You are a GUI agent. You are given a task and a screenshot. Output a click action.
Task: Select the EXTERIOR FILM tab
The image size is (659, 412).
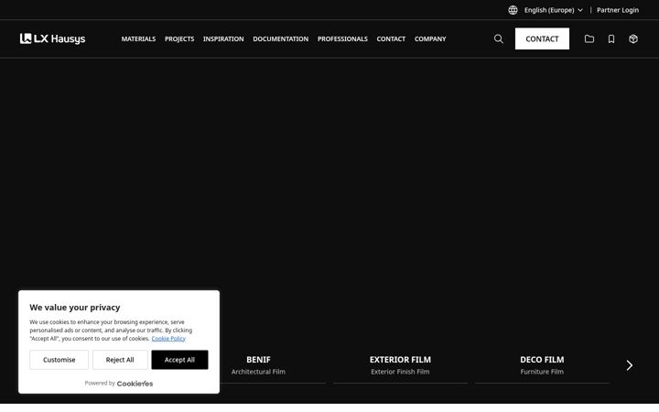[x=400, y=365]
